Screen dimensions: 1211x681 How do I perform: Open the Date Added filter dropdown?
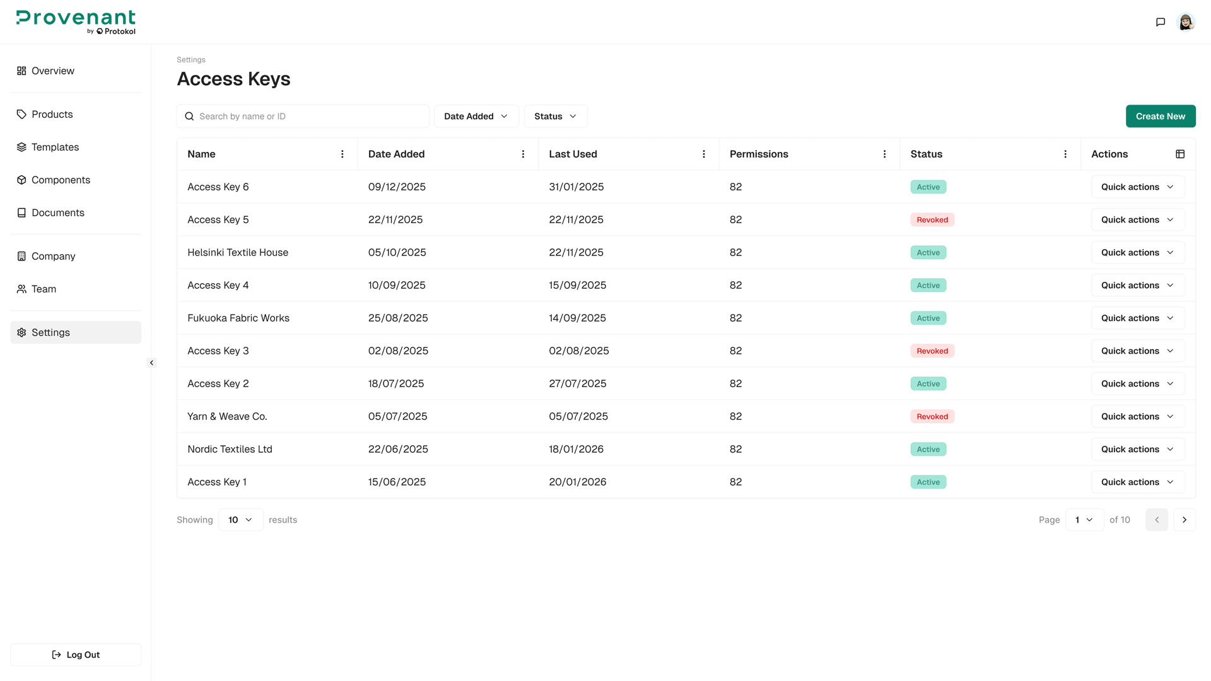(476, 116)
